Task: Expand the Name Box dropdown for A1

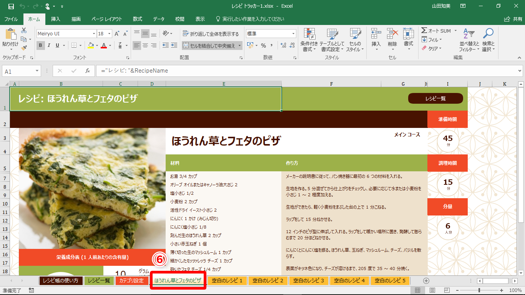Action: coord(37,71)
